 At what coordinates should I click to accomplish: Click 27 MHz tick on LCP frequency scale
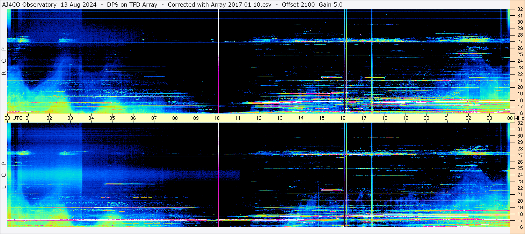coord(520,155)
